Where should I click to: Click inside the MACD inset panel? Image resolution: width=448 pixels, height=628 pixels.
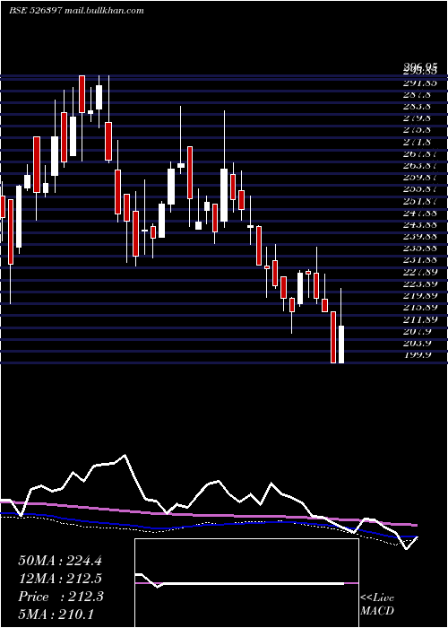(246, 583)
